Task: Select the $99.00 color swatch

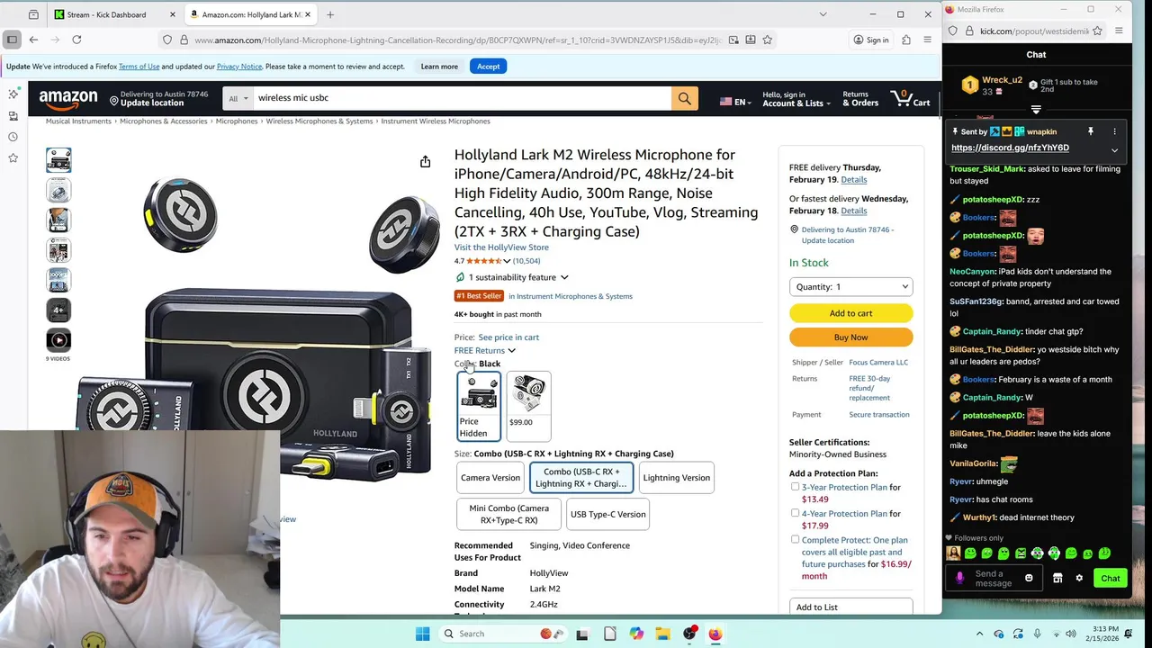Action: coord(528,406)
